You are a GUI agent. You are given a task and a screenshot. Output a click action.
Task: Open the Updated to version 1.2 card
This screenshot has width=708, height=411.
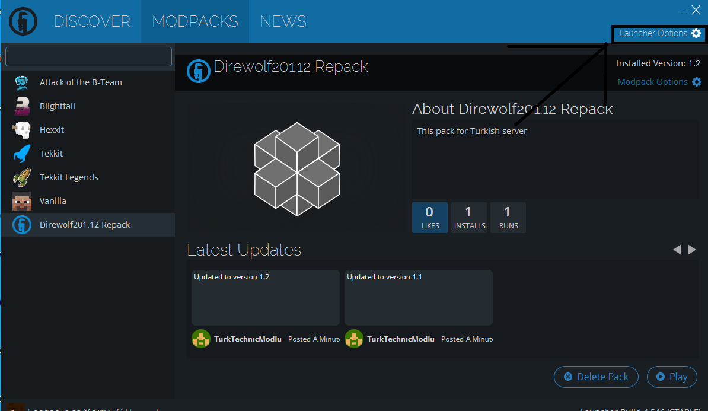pyautogui.click(x=266, y=298)
